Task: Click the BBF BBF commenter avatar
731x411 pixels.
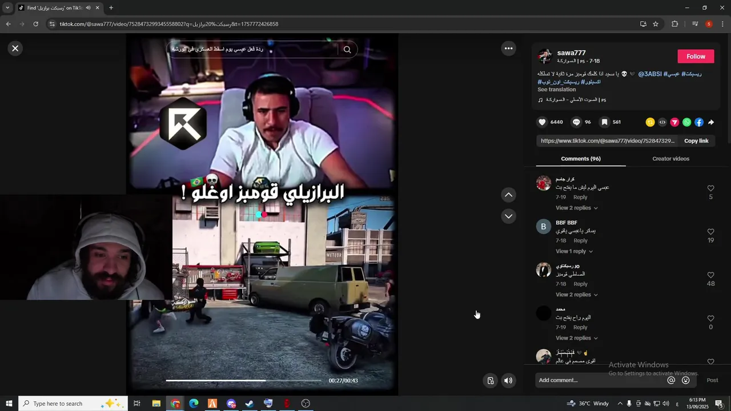Action: (x=544, y=227)
